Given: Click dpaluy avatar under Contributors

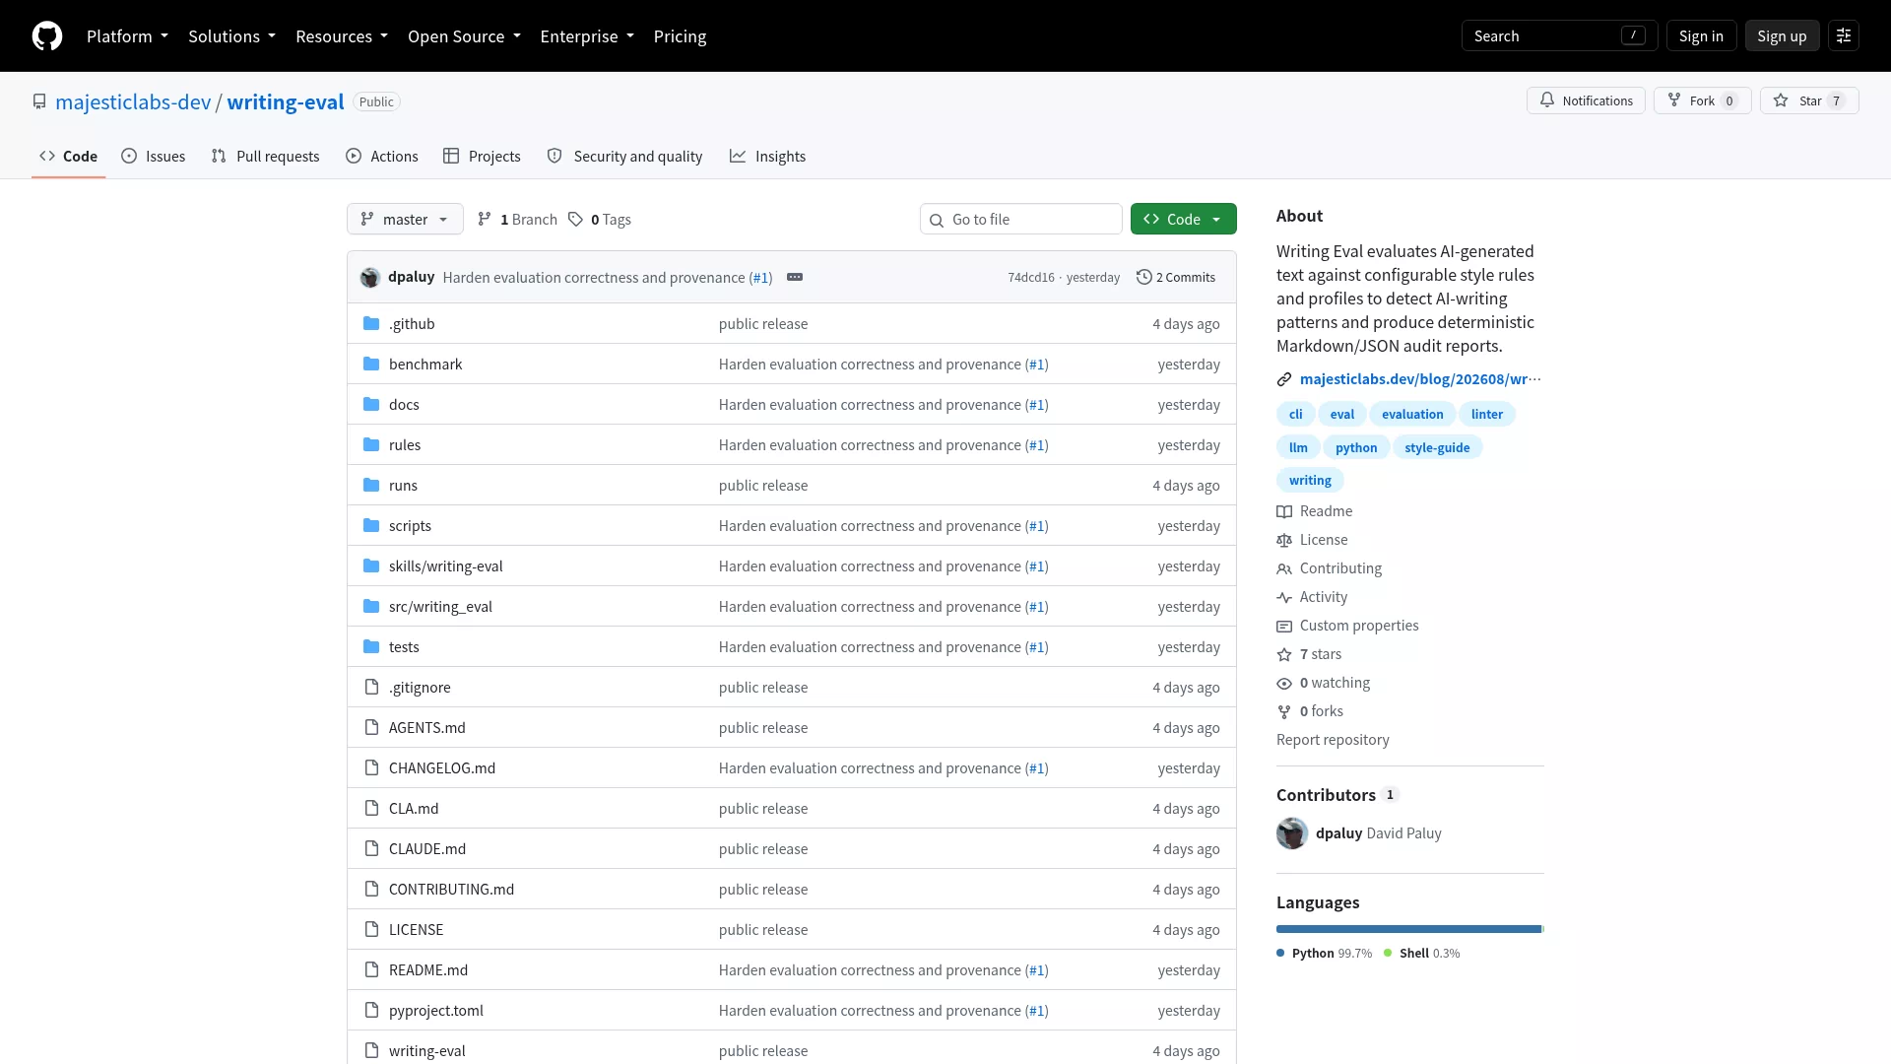Looking at the screenshot, I should [1292, 833].
